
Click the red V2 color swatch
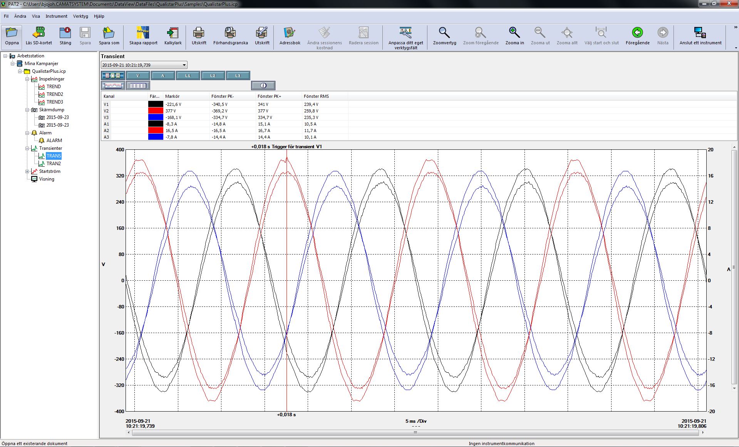tap(156, 111)
